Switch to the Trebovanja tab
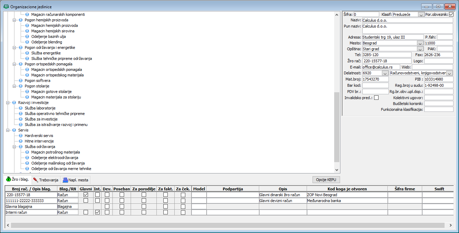Screen dimensions: 459x233 point(46,180)
